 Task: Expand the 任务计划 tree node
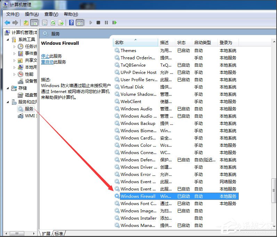pos(14,46)
